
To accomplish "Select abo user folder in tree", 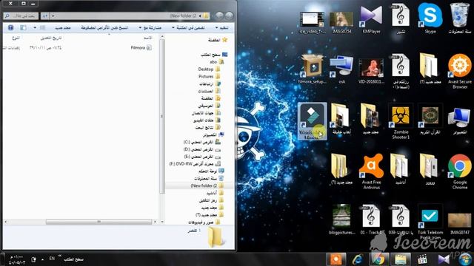I will coord(217,62).
